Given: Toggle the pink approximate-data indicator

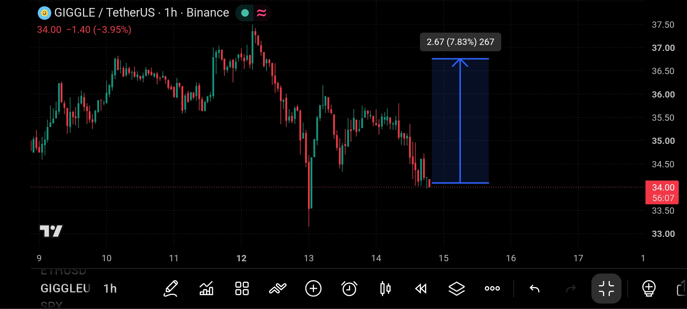Looking at the screenshot, I should point(262,13).
